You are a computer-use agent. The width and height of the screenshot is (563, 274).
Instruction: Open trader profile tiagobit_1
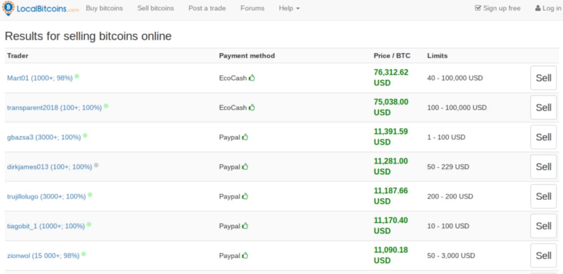[46, 226]
